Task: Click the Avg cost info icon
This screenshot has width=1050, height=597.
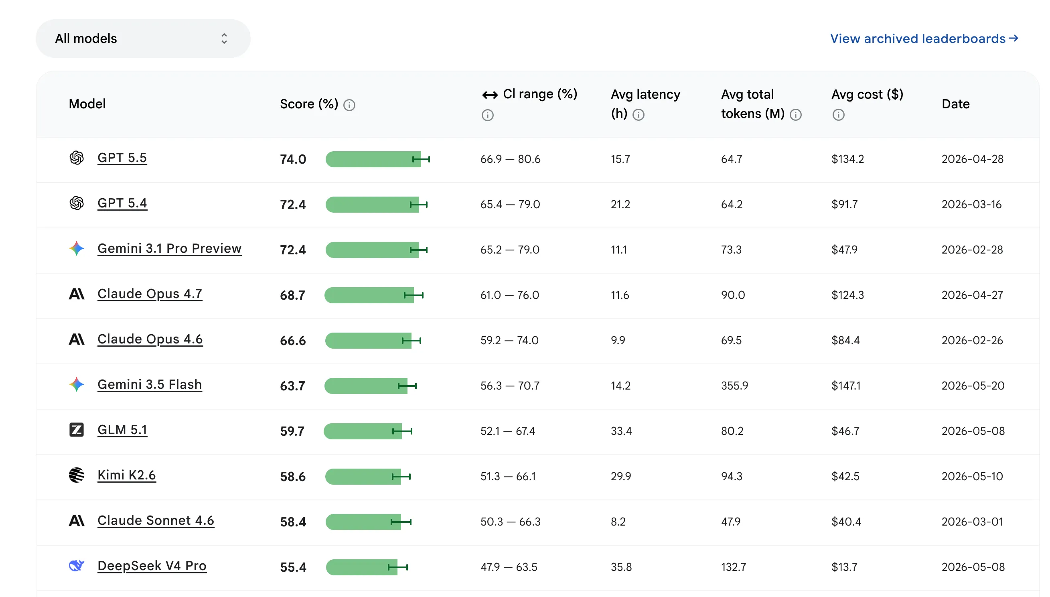Action: tap(838, 115)
